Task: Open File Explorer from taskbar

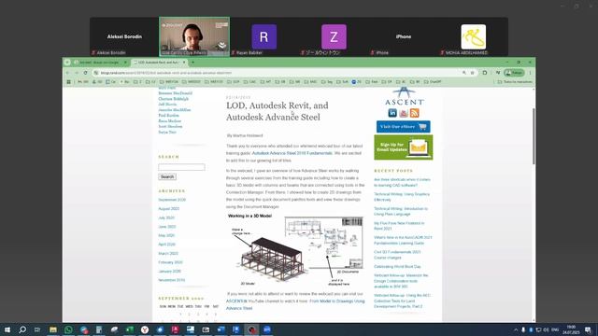Action: tap(53, 329)
